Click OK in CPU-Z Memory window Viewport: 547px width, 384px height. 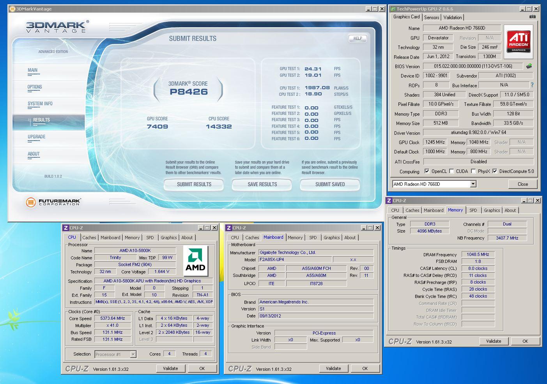pos(525,341)
